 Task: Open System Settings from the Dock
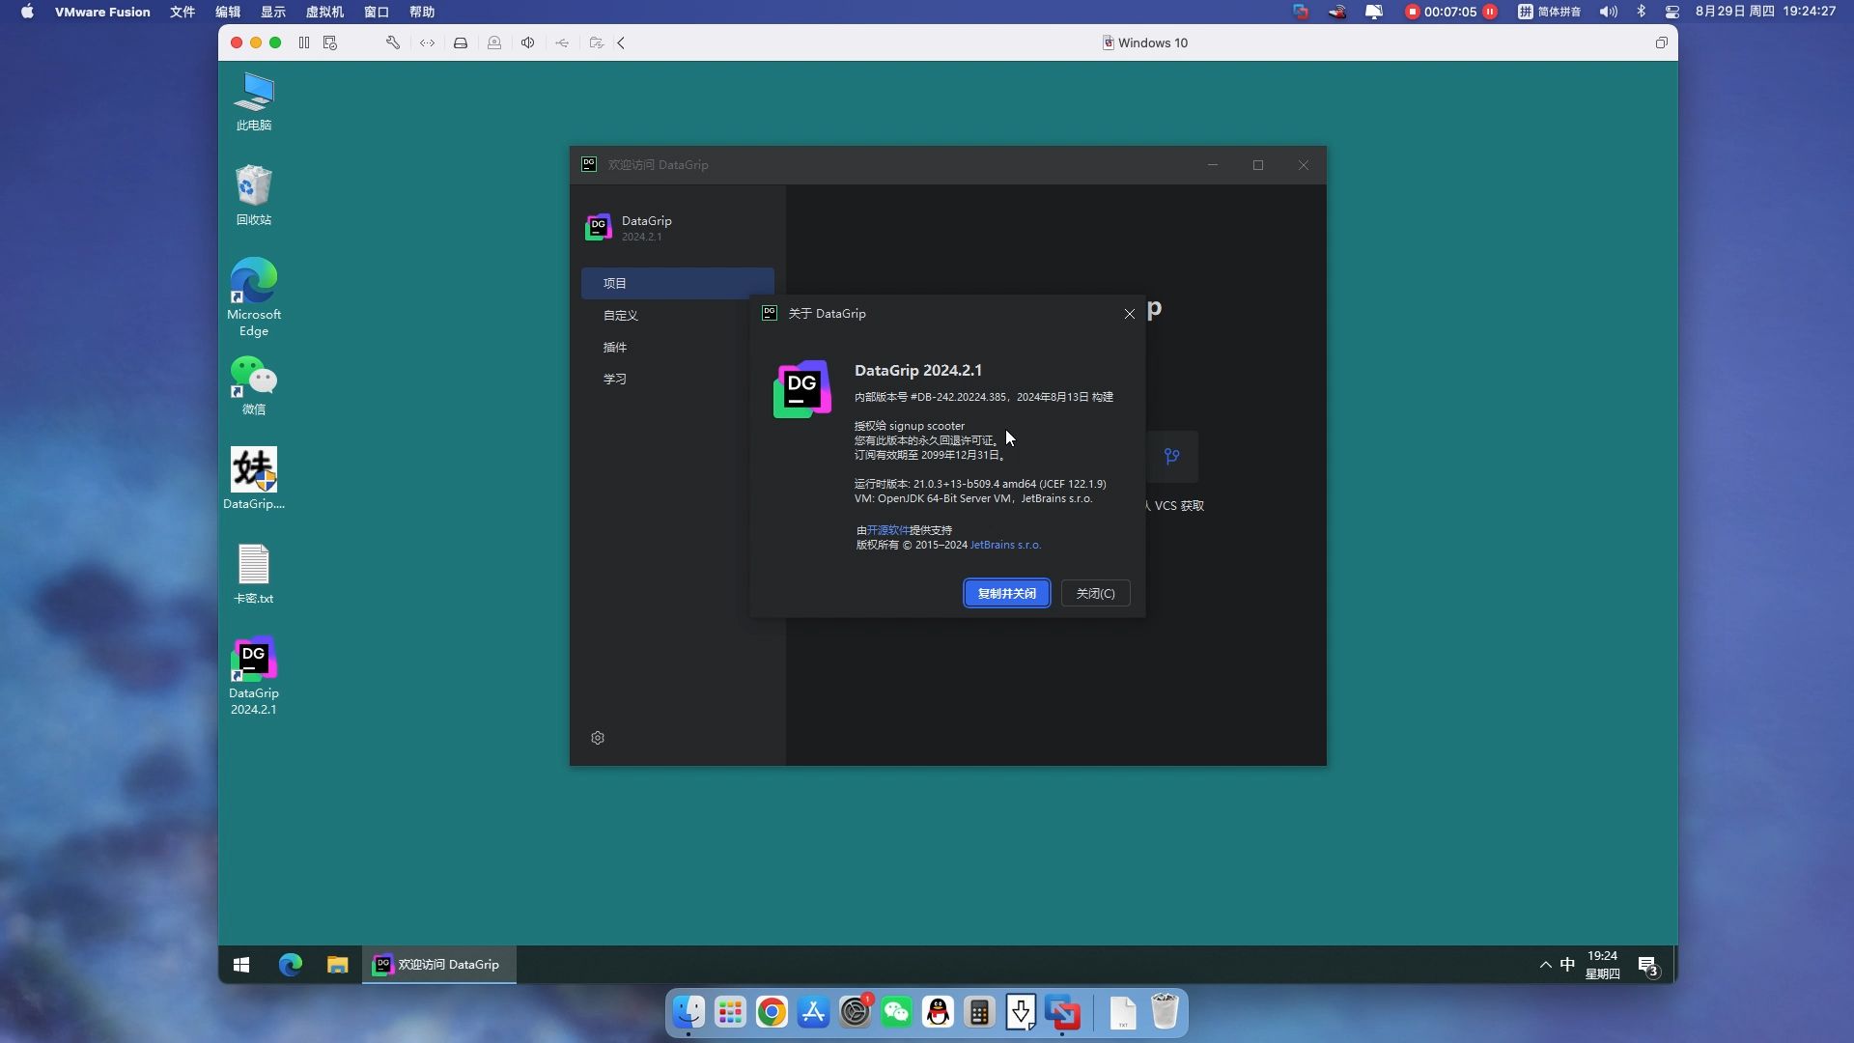pos(855,1012)
